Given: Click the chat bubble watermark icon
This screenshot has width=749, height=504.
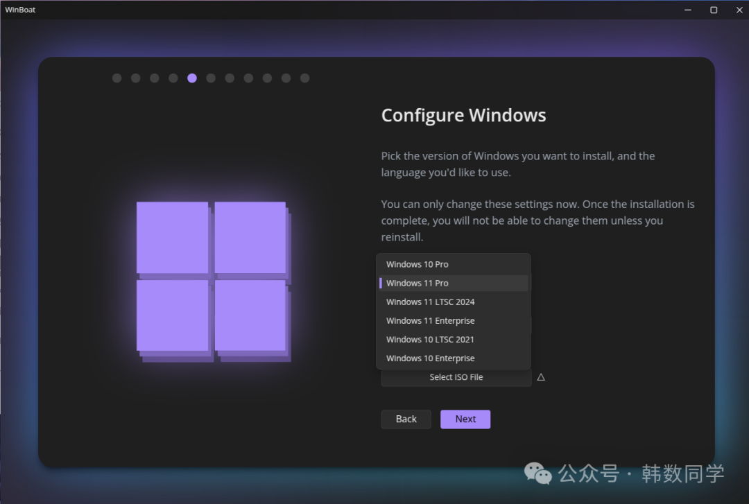Looking at the screenshot, I should click(537, 473).
